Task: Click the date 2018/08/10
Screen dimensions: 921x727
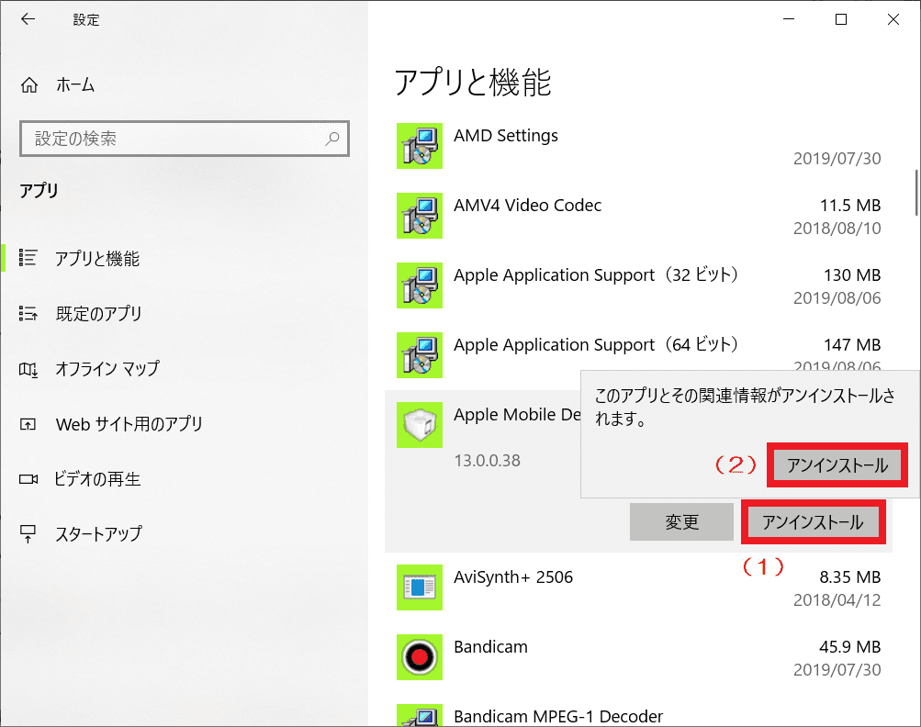Action: [x=837, y=229]
